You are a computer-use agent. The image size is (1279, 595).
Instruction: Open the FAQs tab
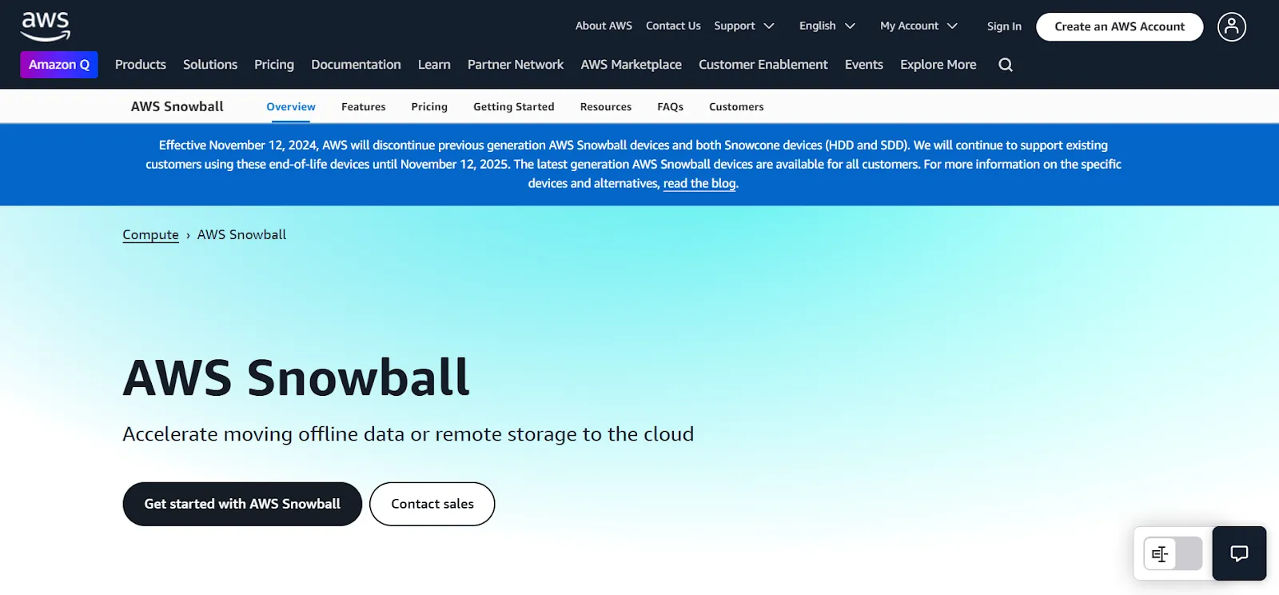(x=670, y=106)
